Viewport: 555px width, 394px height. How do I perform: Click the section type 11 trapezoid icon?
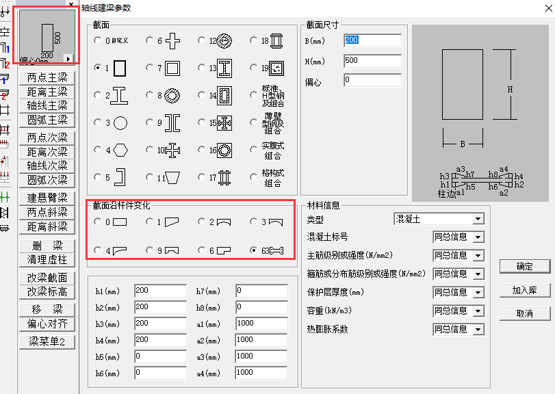coord(172,178)
